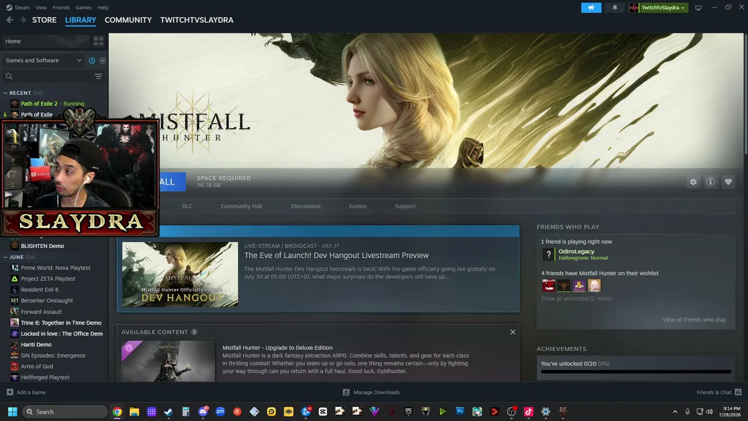This screenshot has width=748, height=421.
Task: Collapse the JUNE games section
Action: tap(5, 257)
